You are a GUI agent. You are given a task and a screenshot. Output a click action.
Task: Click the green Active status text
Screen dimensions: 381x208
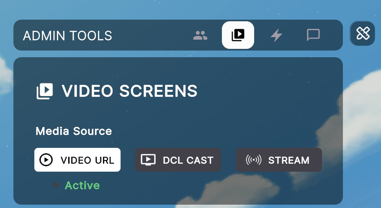point(82,185)
